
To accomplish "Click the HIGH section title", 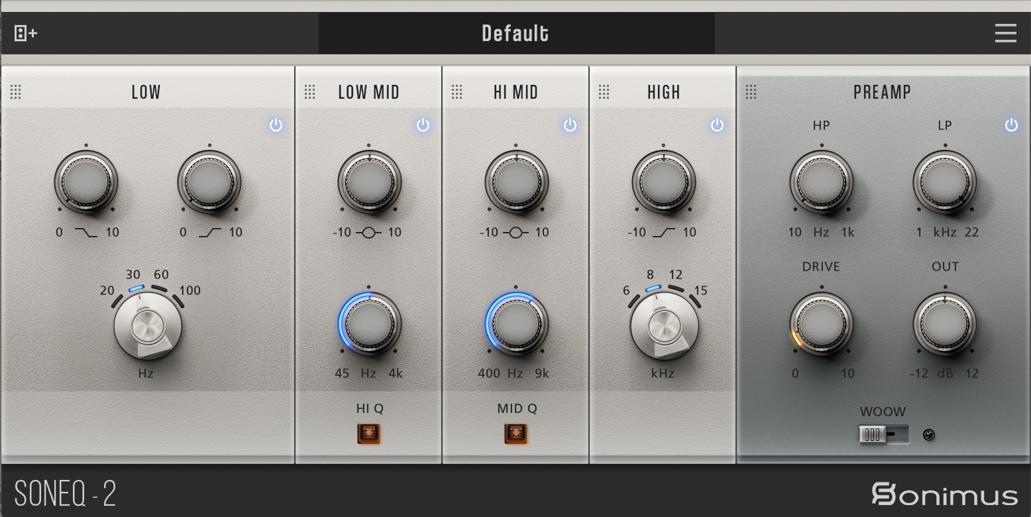I will click(664, 92).
